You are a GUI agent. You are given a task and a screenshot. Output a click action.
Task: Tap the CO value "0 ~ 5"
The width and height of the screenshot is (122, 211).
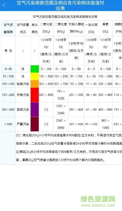(x=91, y=69)
